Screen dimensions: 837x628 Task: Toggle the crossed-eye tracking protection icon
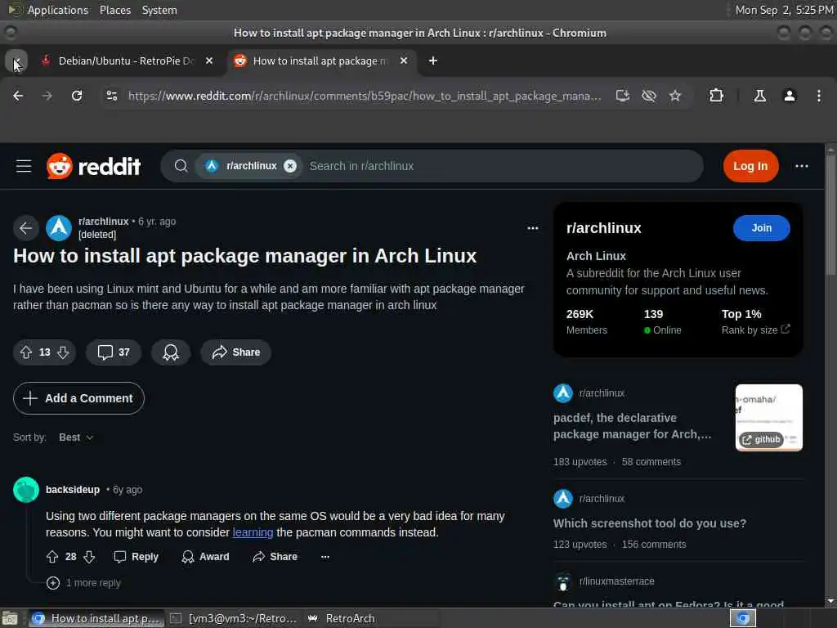coord(648,96)
